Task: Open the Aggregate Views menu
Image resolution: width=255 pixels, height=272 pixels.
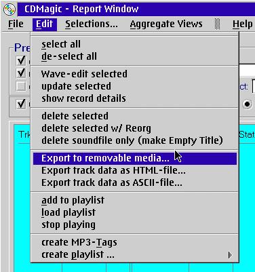Action: click(166, 24)
